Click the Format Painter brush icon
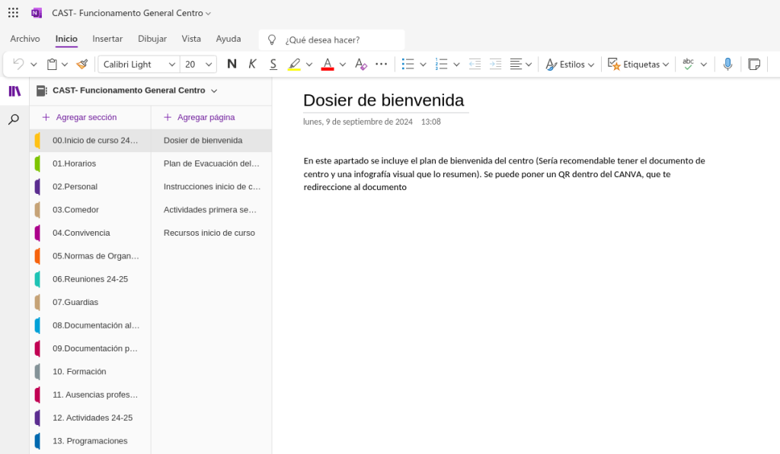Image resolution: width=780 pixels, height=454 pixels. pos(82,65)
